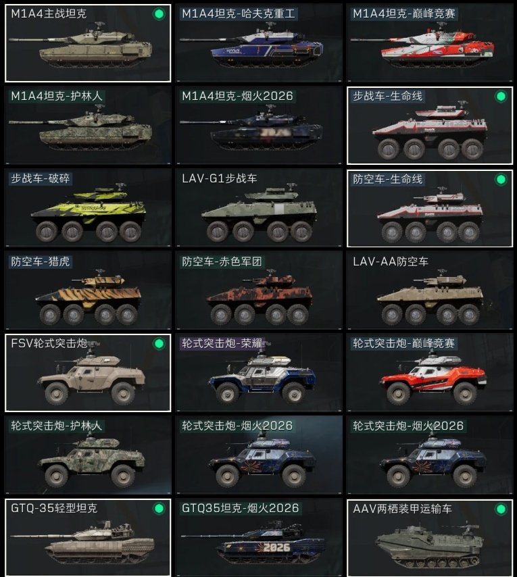The width and height of the screenshot is (517, 577).
Task: Select the M1A4坦克-护林人 camo skin
Action: (88, 126)
